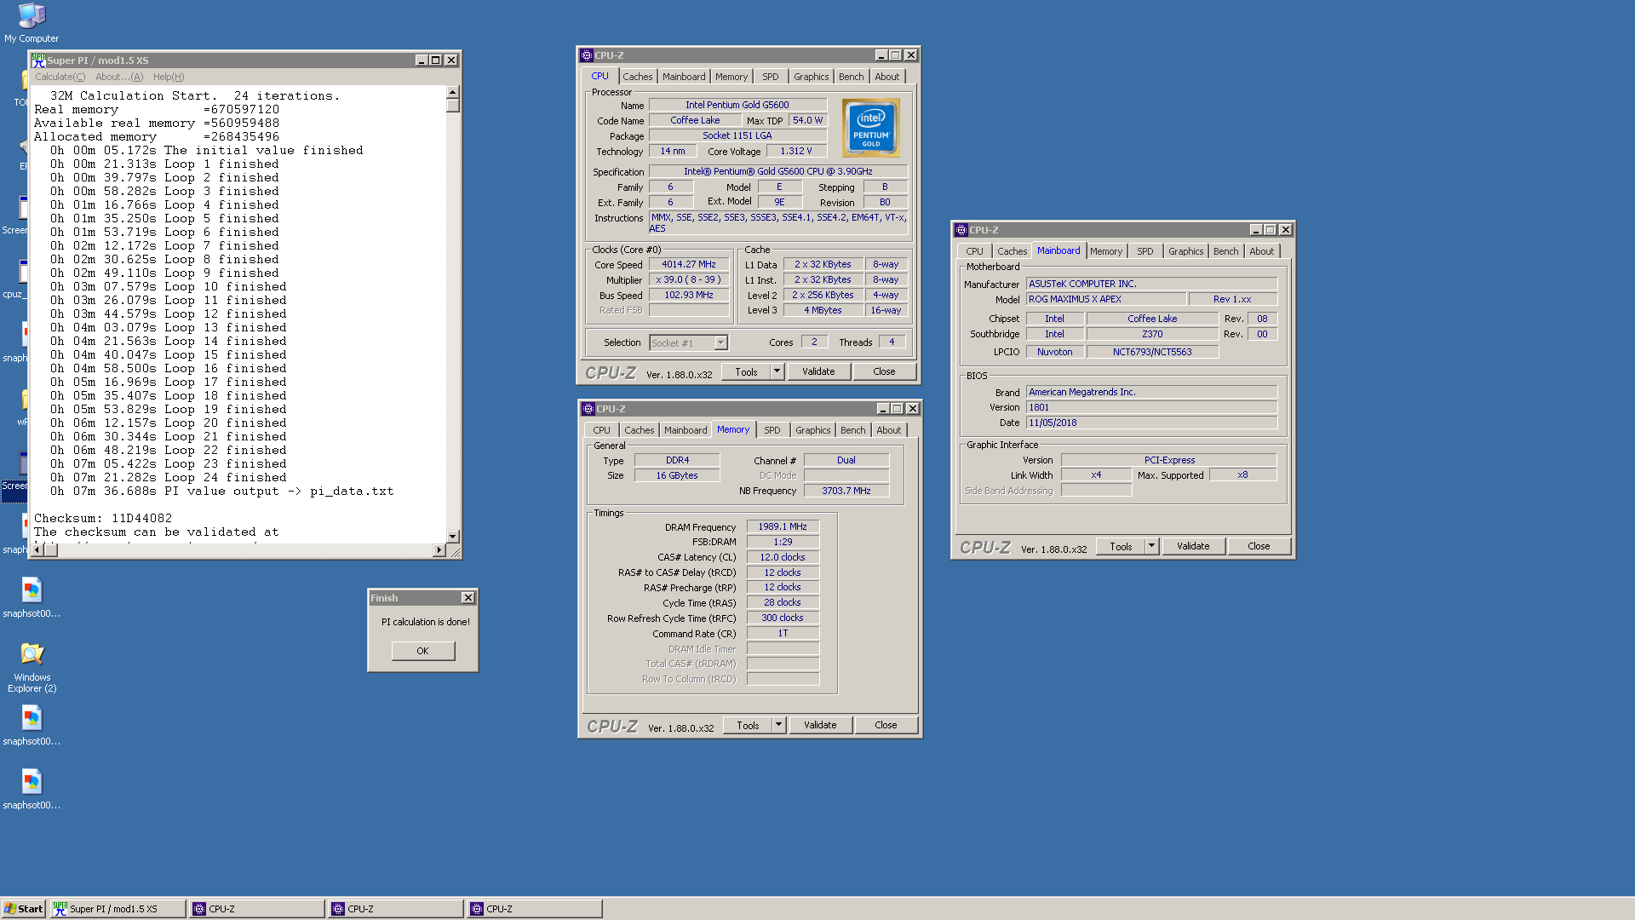Maximize the Super PI window
Screen dimensions: 1635x920
436,60
